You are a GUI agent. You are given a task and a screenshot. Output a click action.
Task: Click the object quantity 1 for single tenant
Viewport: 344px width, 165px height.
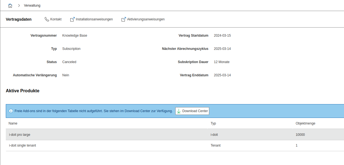click(x=297, y=145)
